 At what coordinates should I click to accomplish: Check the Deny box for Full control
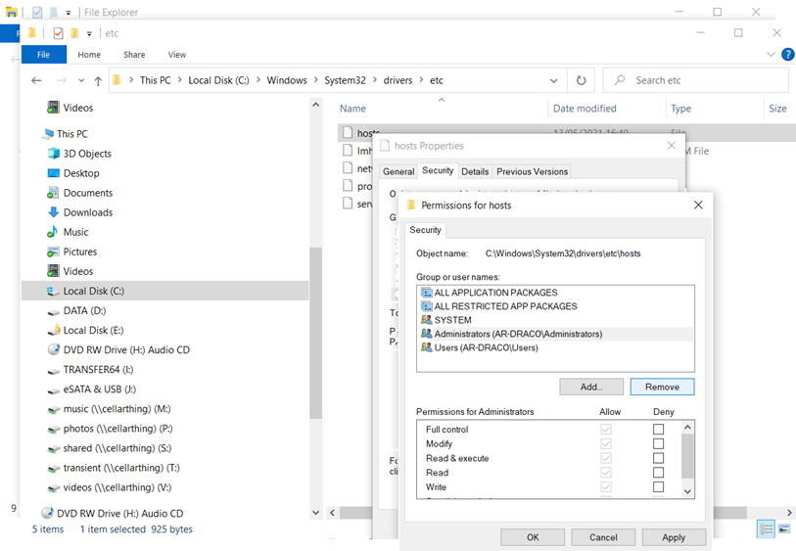point(658,430)
